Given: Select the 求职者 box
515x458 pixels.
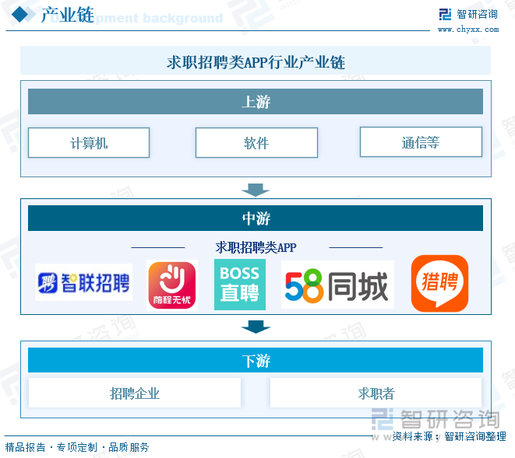Looking at the screenshot, I should coord(376,393).
